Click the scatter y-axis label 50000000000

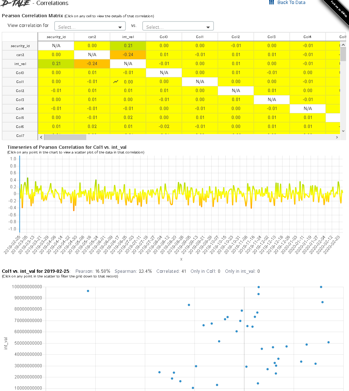click(28, 343)
